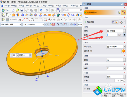The height and width of the screenshot is (97, 127).
Task: Collapse the Limits section of the Extrude dialog
Action: (125, 27)
